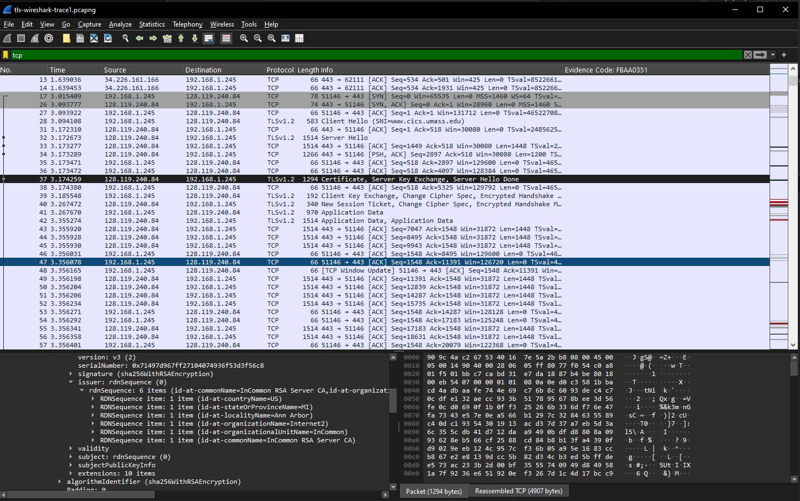Save this capture file

click(x=80, y=38)
